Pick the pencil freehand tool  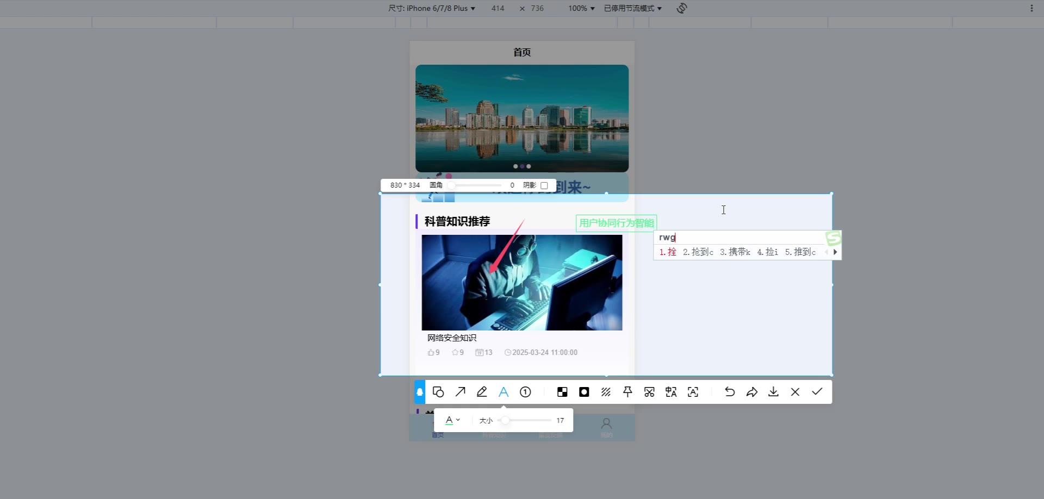click(482, 392)
